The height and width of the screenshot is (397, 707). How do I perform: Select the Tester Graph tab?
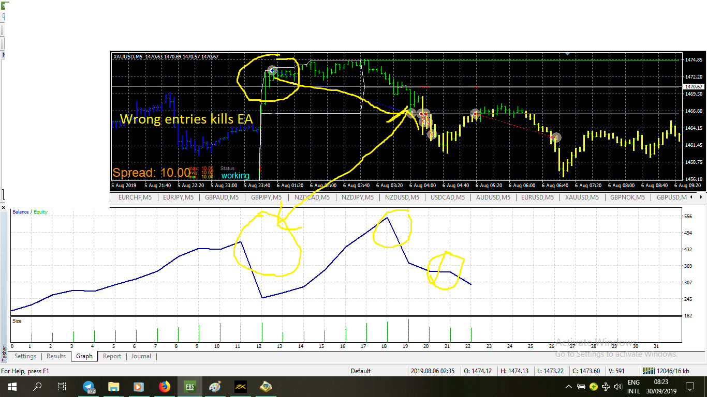(x=84, y=356)
